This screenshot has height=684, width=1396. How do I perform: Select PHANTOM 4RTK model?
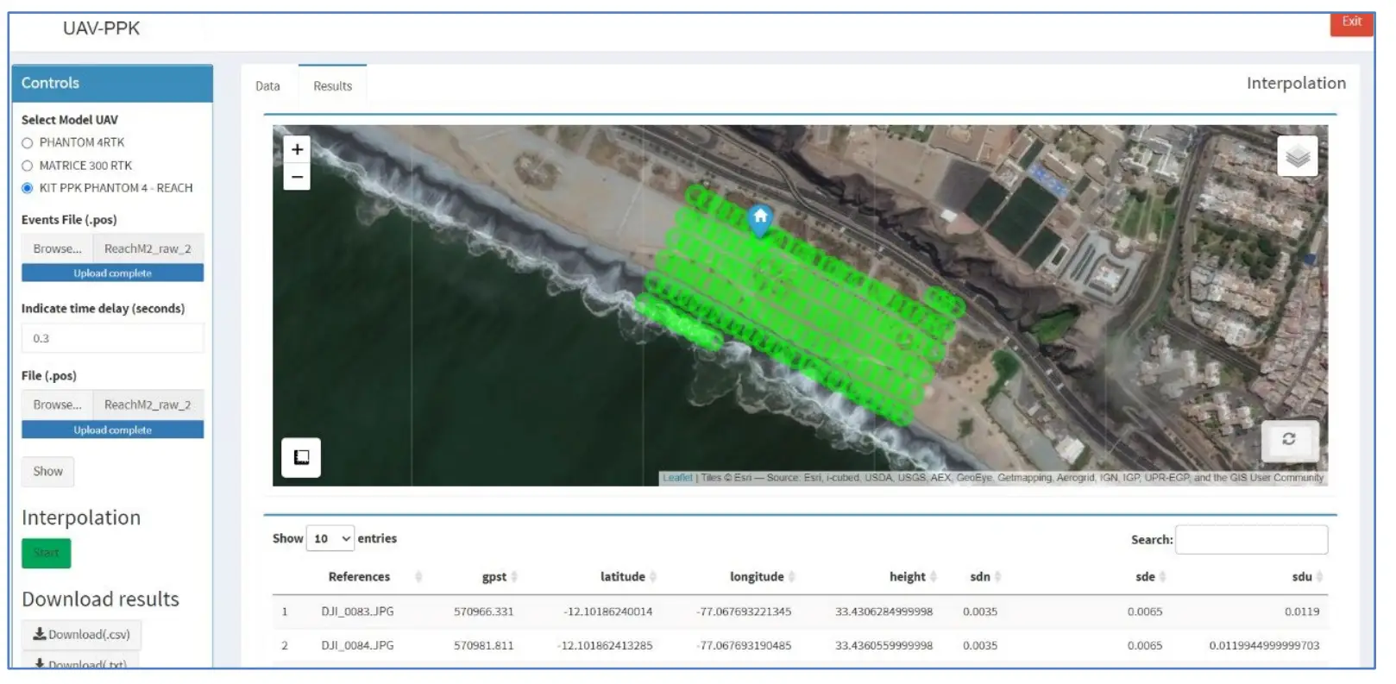(28, 143)
